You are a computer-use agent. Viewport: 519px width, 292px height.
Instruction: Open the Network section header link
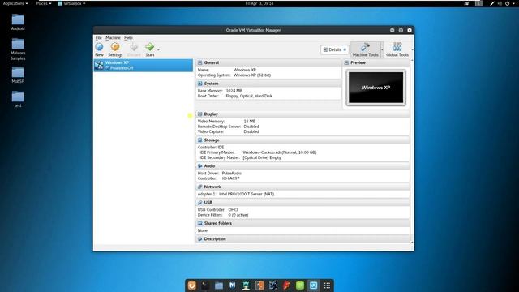click(212, 187)
